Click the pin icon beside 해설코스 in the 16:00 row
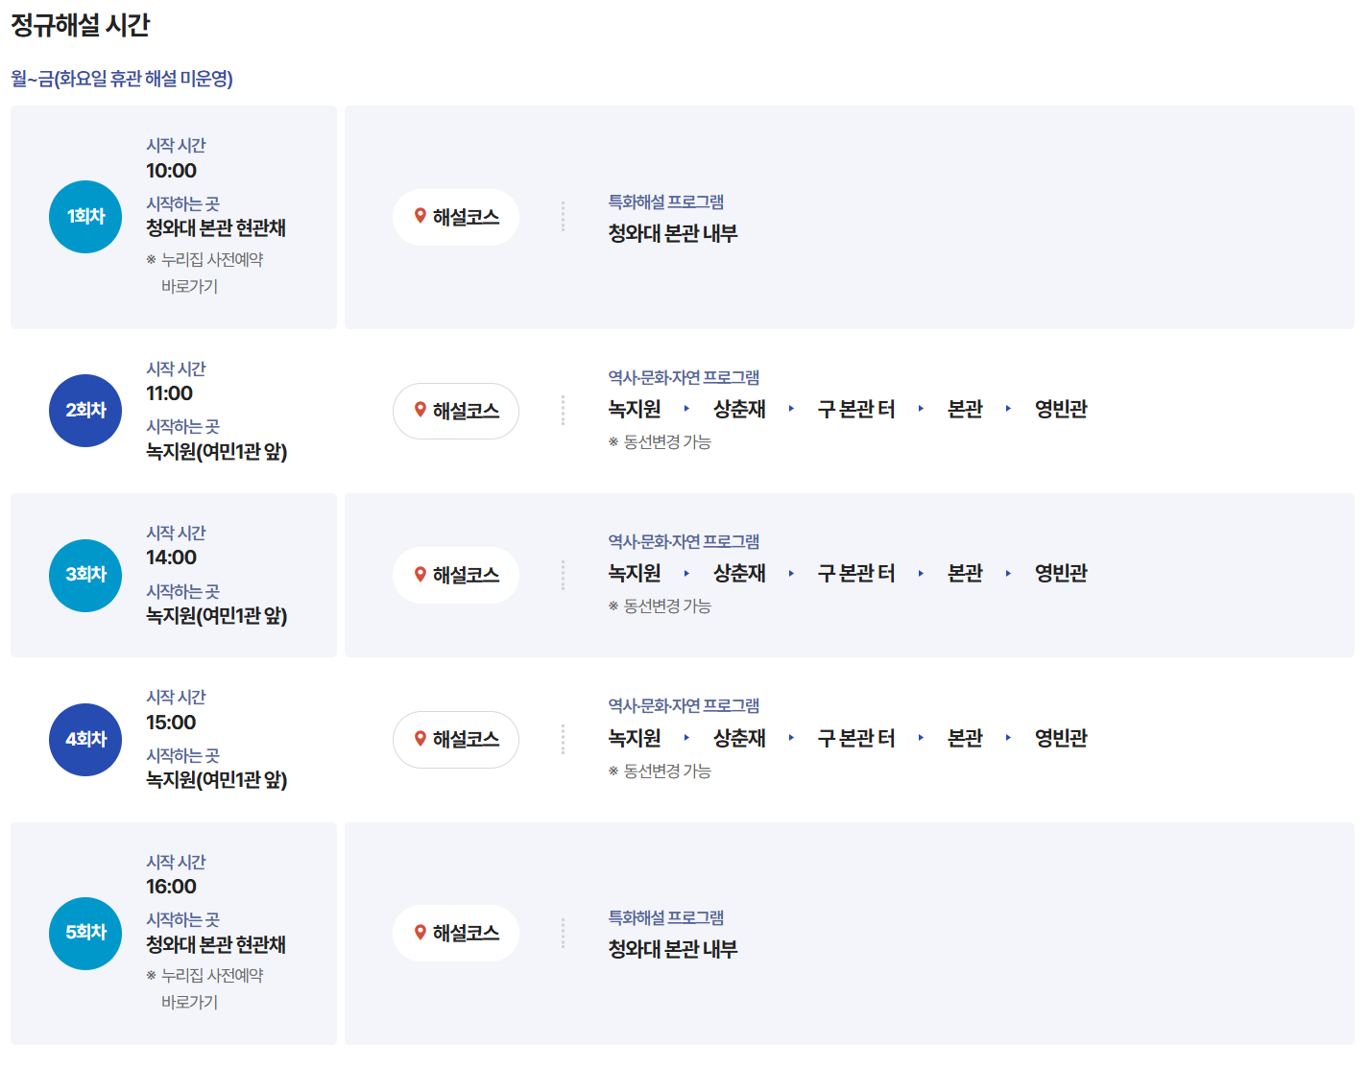This screenshot has width=1370, height=1068. (420, 932)
